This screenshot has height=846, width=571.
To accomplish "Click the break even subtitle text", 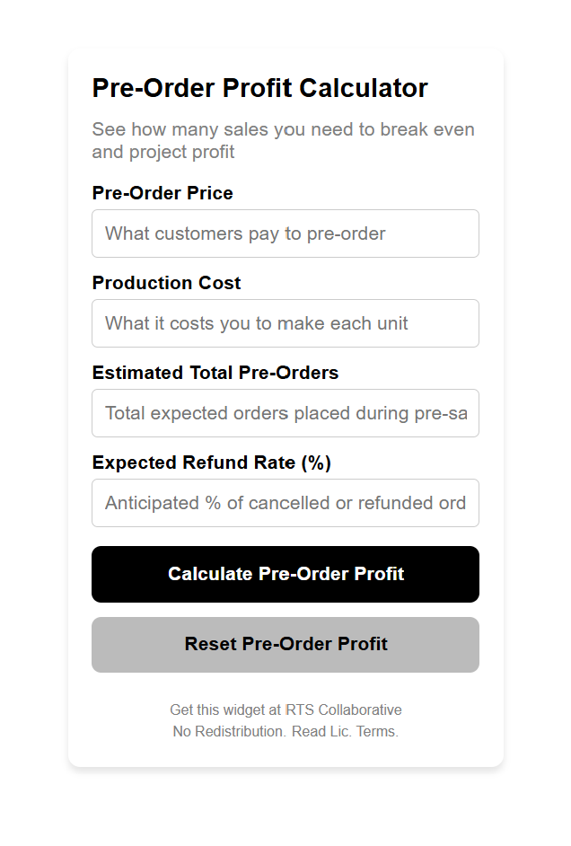I will pyautogui.click(x=283, y=140).
